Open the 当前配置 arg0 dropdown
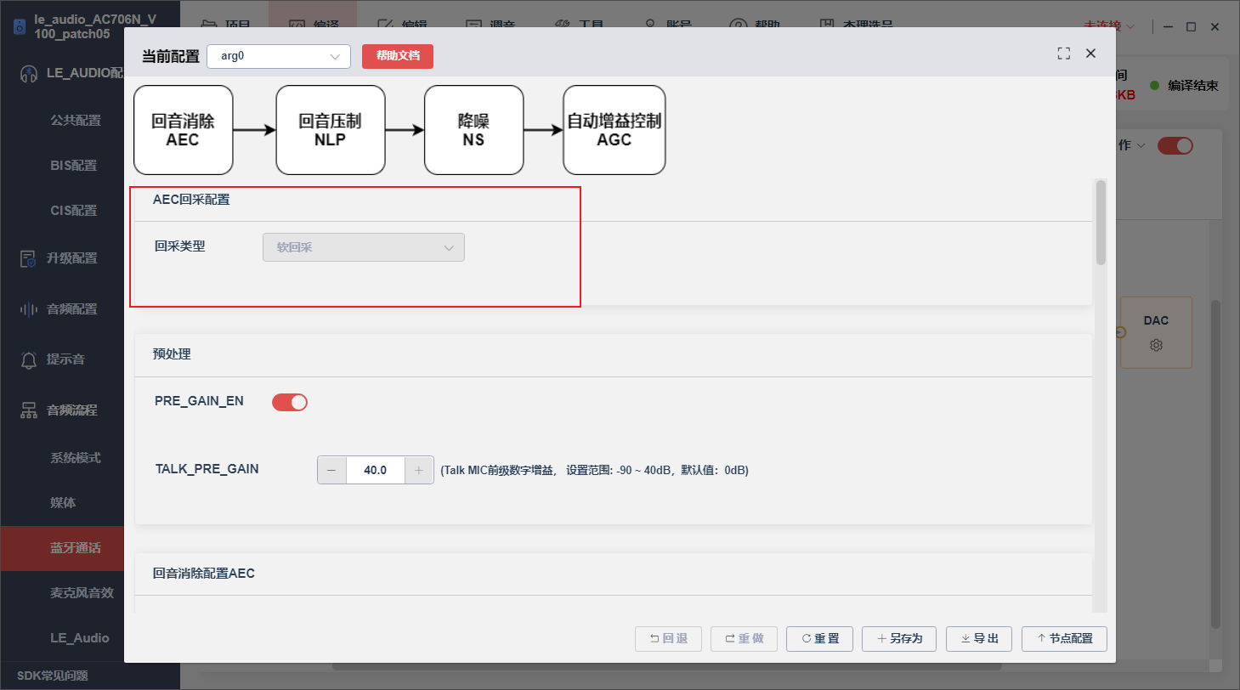This screenshot has width=1240, height=690. [279, 56]
